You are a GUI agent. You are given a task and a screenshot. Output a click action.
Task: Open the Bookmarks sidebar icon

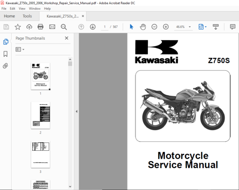coord(6,54)
